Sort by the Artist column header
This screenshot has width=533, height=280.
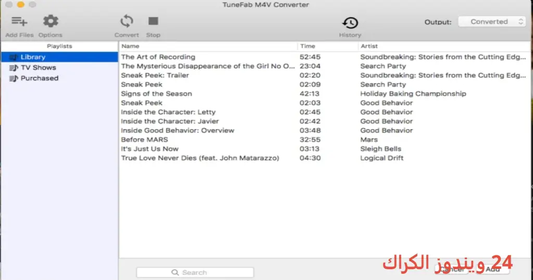445,46
